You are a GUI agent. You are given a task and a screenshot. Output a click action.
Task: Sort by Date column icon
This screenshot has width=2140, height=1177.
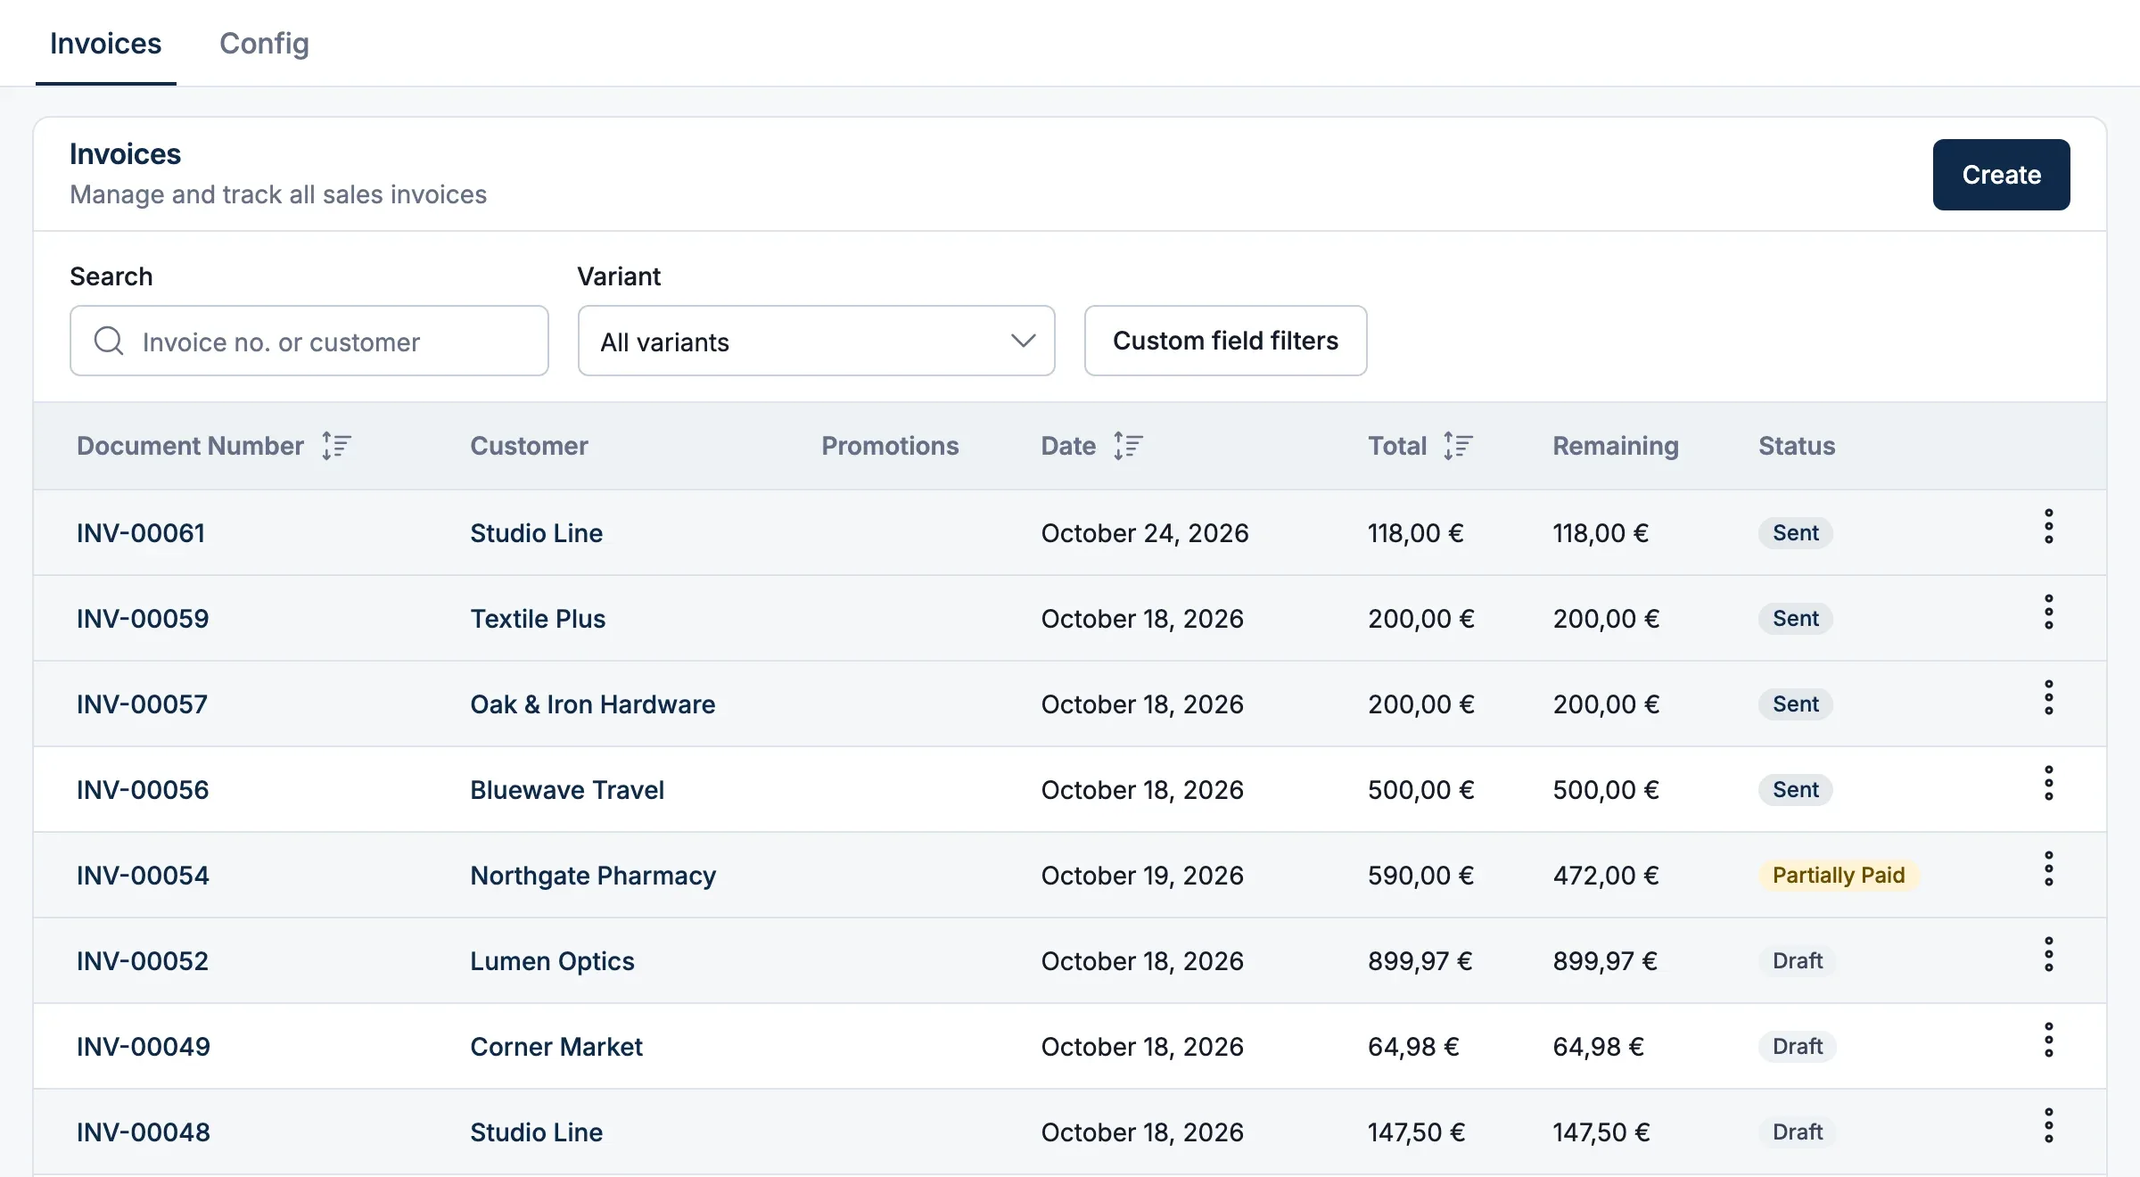pos(1128,446)
